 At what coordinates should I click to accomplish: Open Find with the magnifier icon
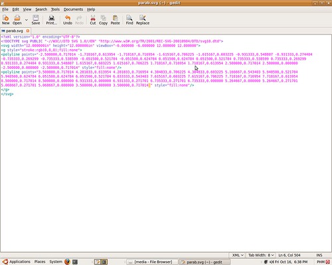click(129, 20)
